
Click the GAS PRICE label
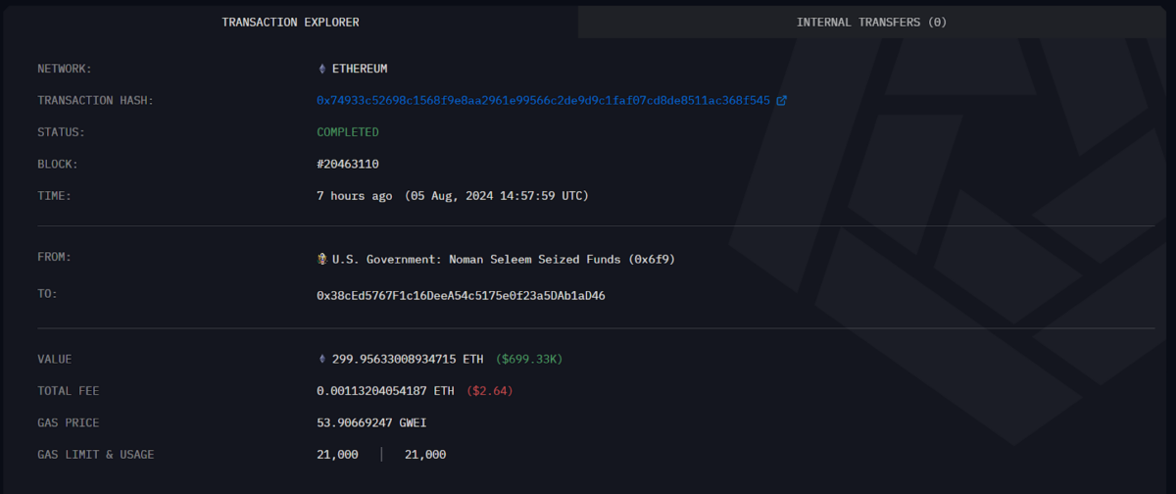point(69,422)
